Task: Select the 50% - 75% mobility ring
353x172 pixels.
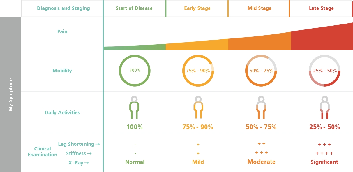Action: coord(261,71)
